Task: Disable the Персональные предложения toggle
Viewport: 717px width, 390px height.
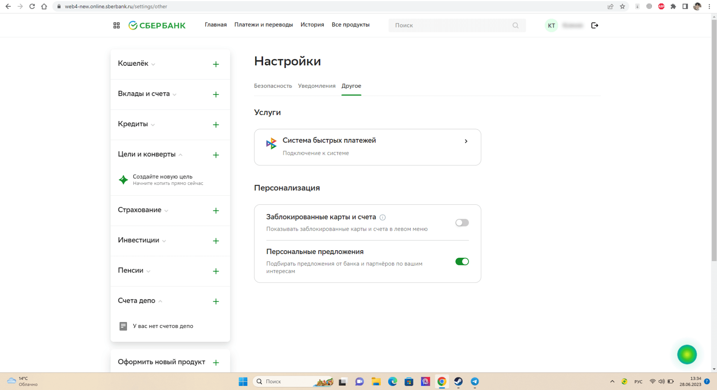Action: (462, 262)
